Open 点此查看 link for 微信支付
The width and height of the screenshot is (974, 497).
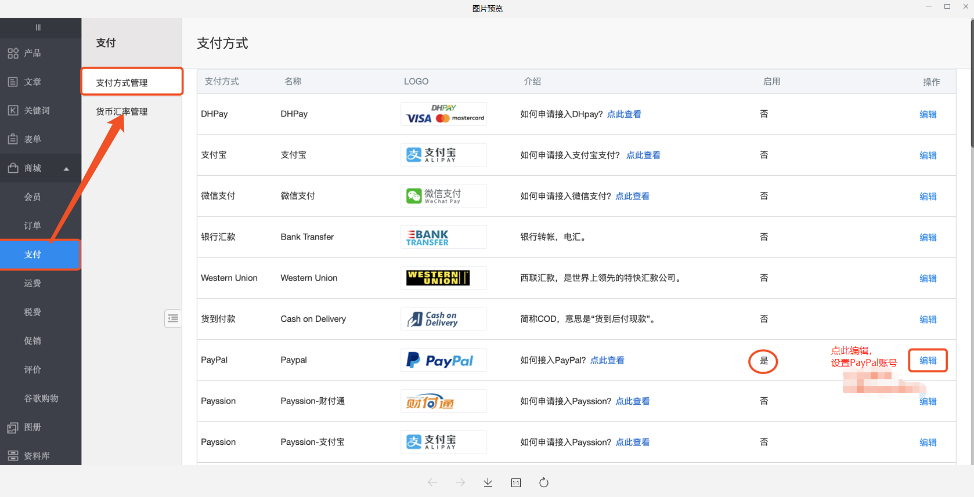(x=632, y=196)
